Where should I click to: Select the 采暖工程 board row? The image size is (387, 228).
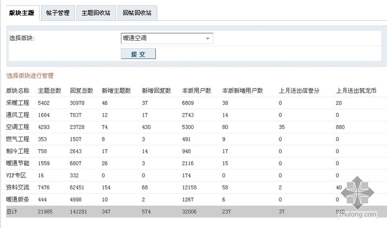point(18,103)
